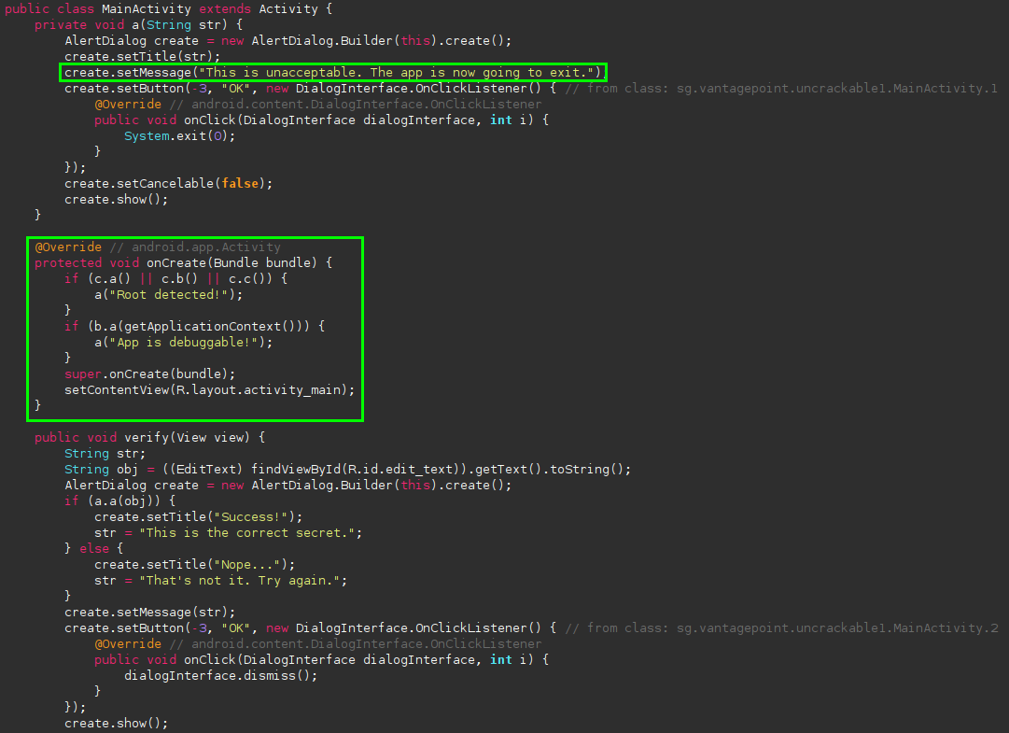Screen dimensions: 1009x733
Task: Click the 'a("Root detected!");' line
Action: pyautogui.click(x=169, y=295)
